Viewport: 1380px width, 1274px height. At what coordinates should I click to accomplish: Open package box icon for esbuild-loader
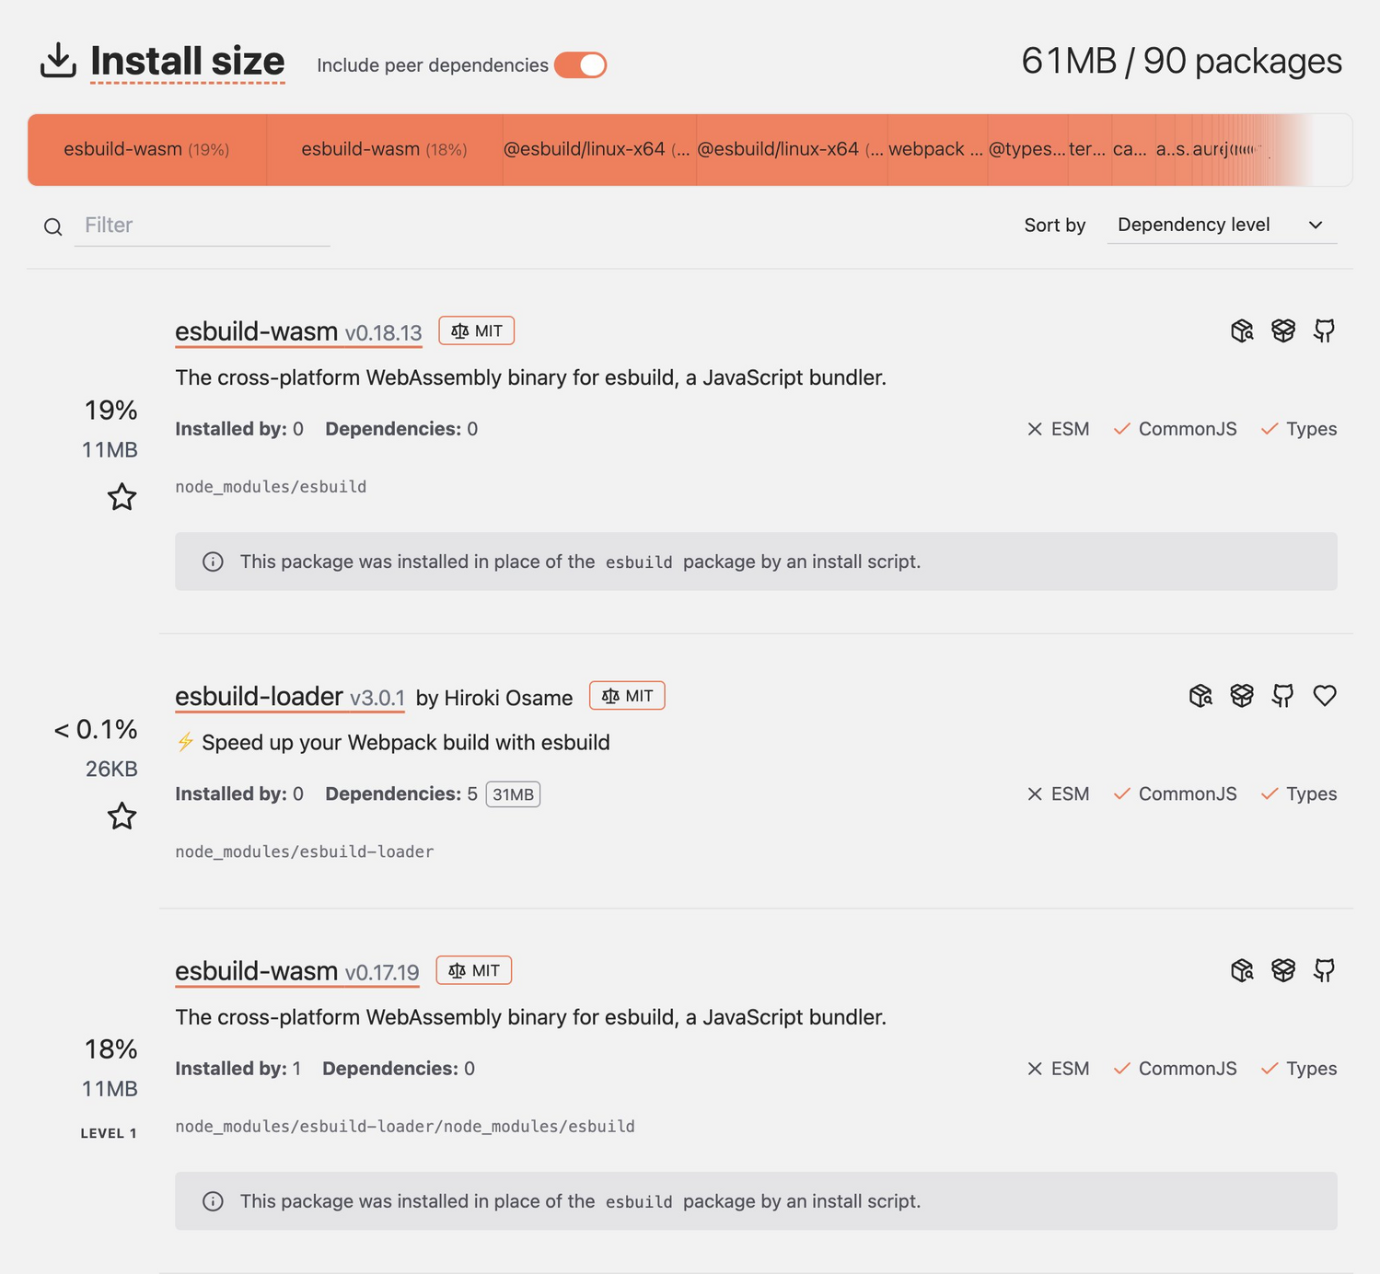coord(1242,696)
